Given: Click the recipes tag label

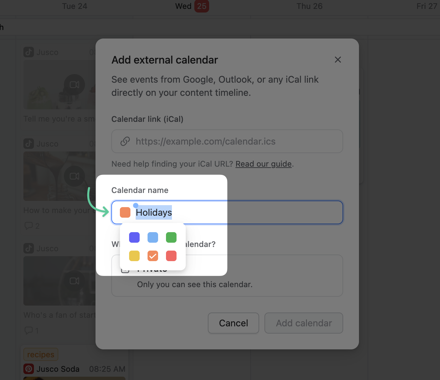Looking at the screenshot, I should pyautogui.click(x=41, y=355).
